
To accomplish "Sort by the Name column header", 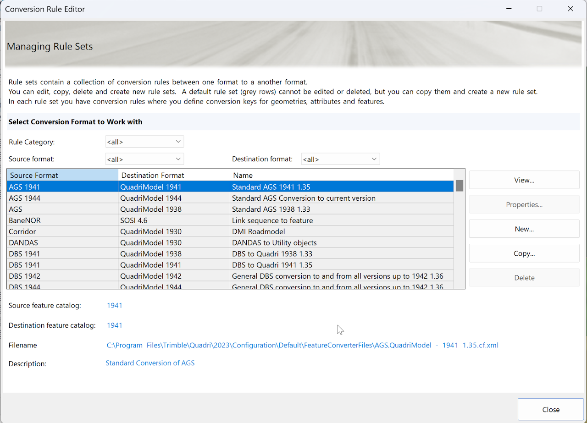I will [342, 175].
